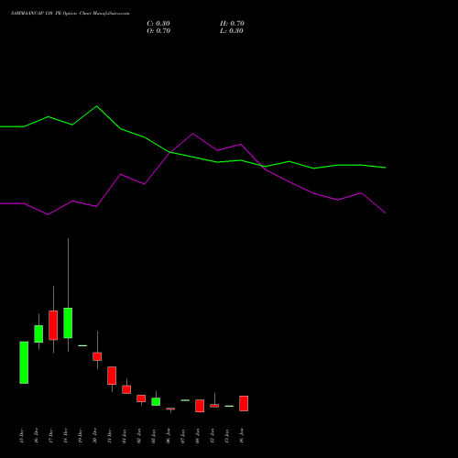
Task: Click the red candle above 01 Jan
Action: [x=126, y=389]
